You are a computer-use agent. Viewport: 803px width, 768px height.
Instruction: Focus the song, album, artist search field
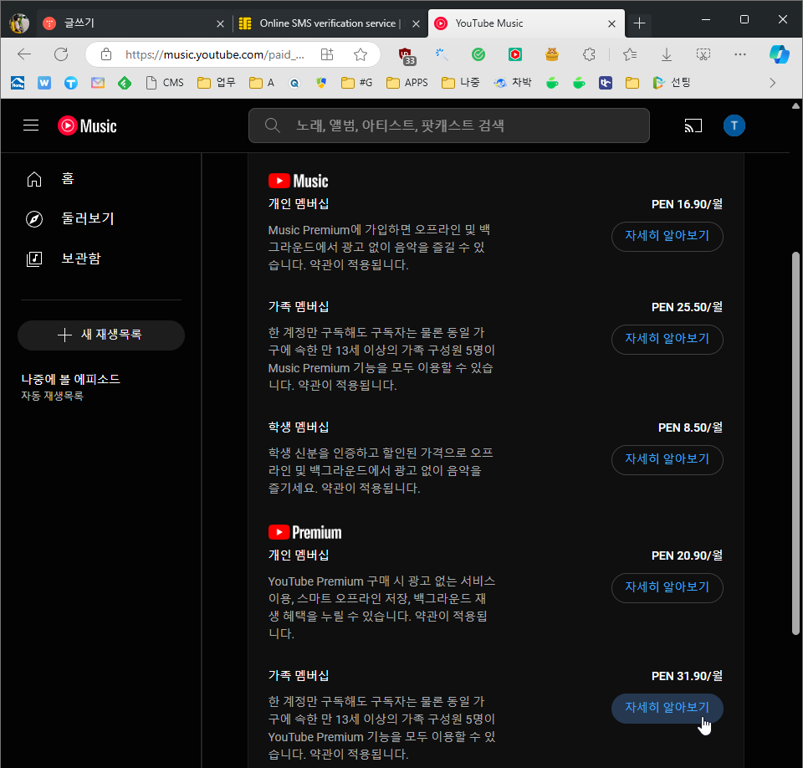point(448,125)
